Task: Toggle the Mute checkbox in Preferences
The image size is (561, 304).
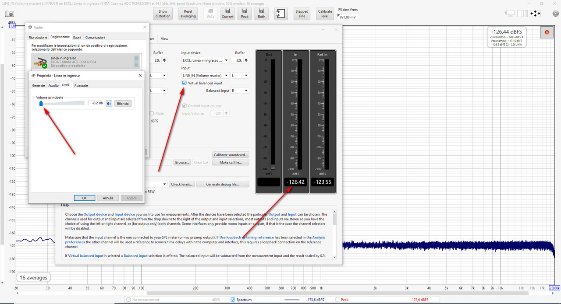Action: (x=152, y=113)
